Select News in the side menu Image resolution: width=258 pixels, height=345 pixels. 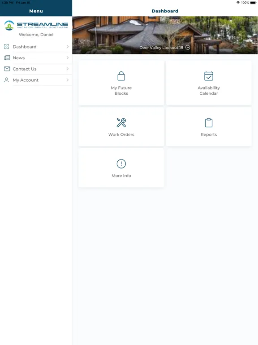[x=36, y=57]
